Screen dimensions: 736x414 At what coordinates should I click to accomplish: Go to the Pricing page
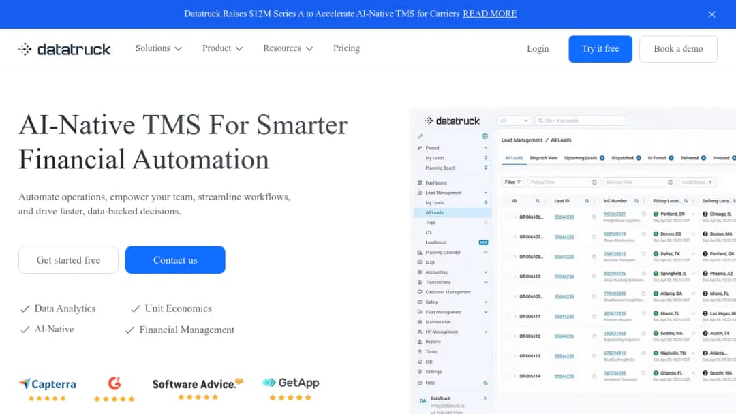click(346, 48)
